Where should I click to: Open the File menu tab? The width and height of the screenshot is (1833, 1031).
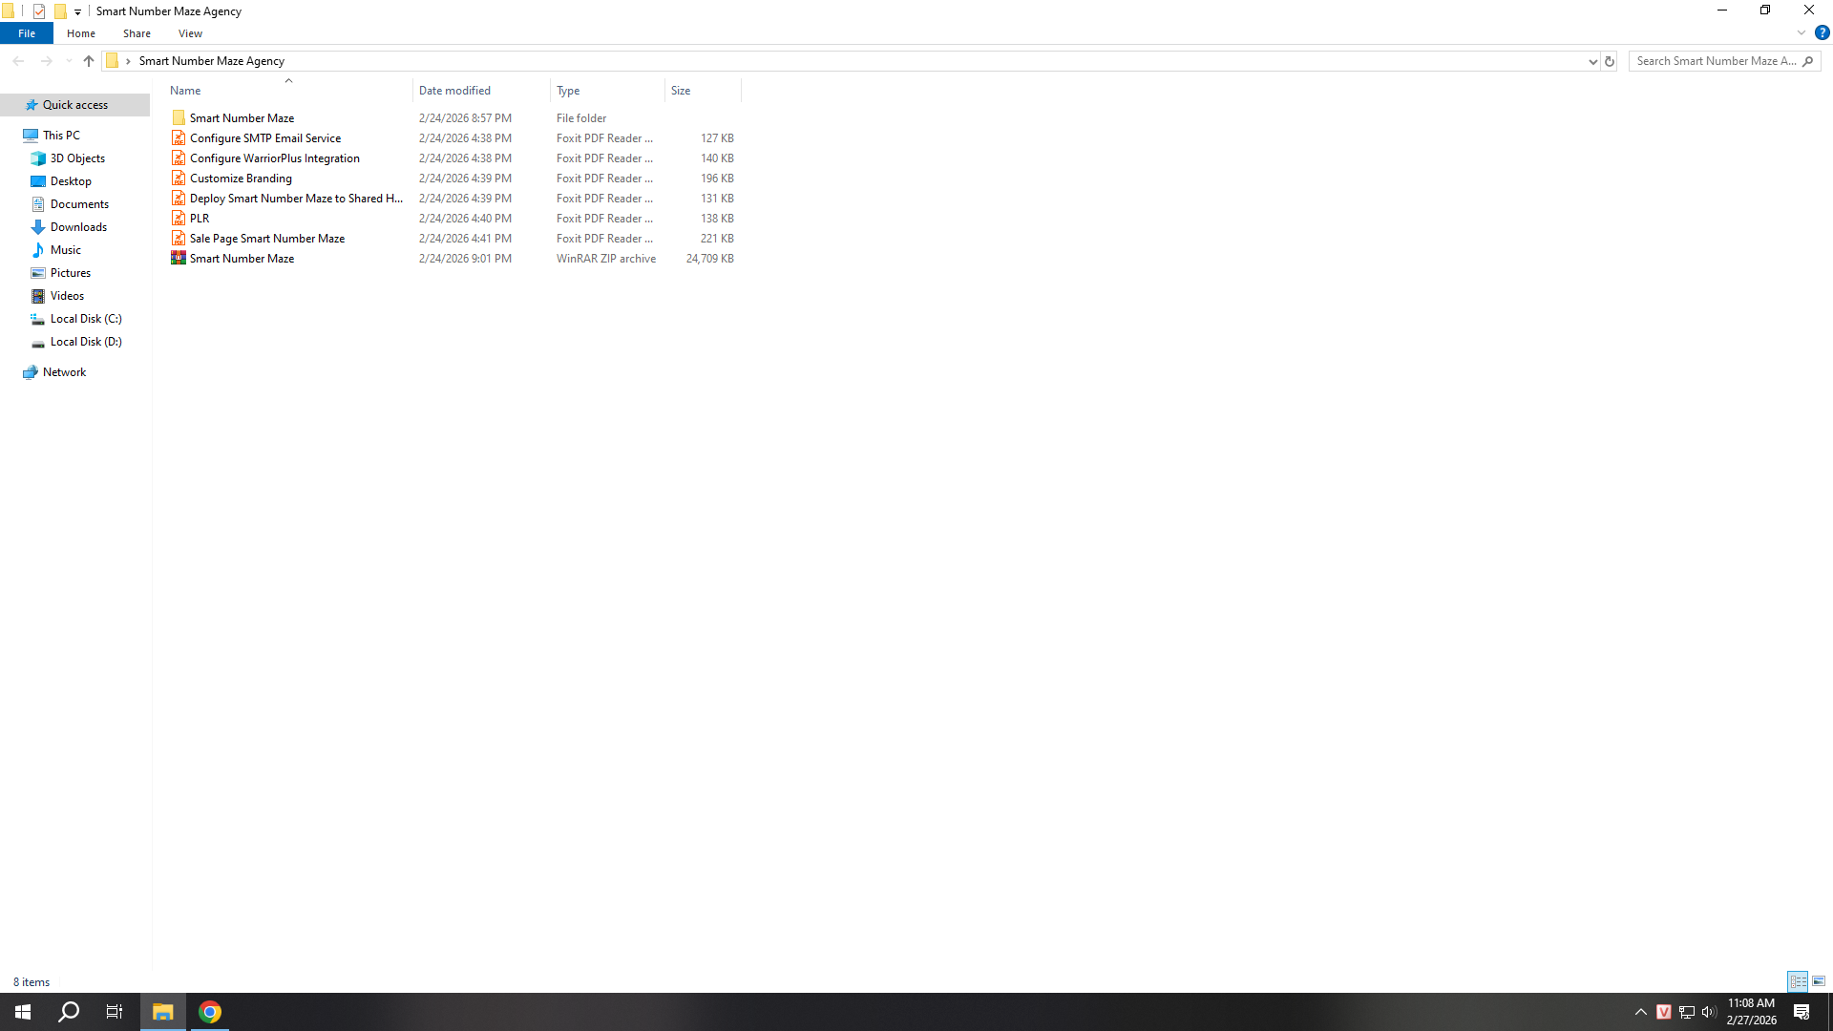[x=27, y=33]
